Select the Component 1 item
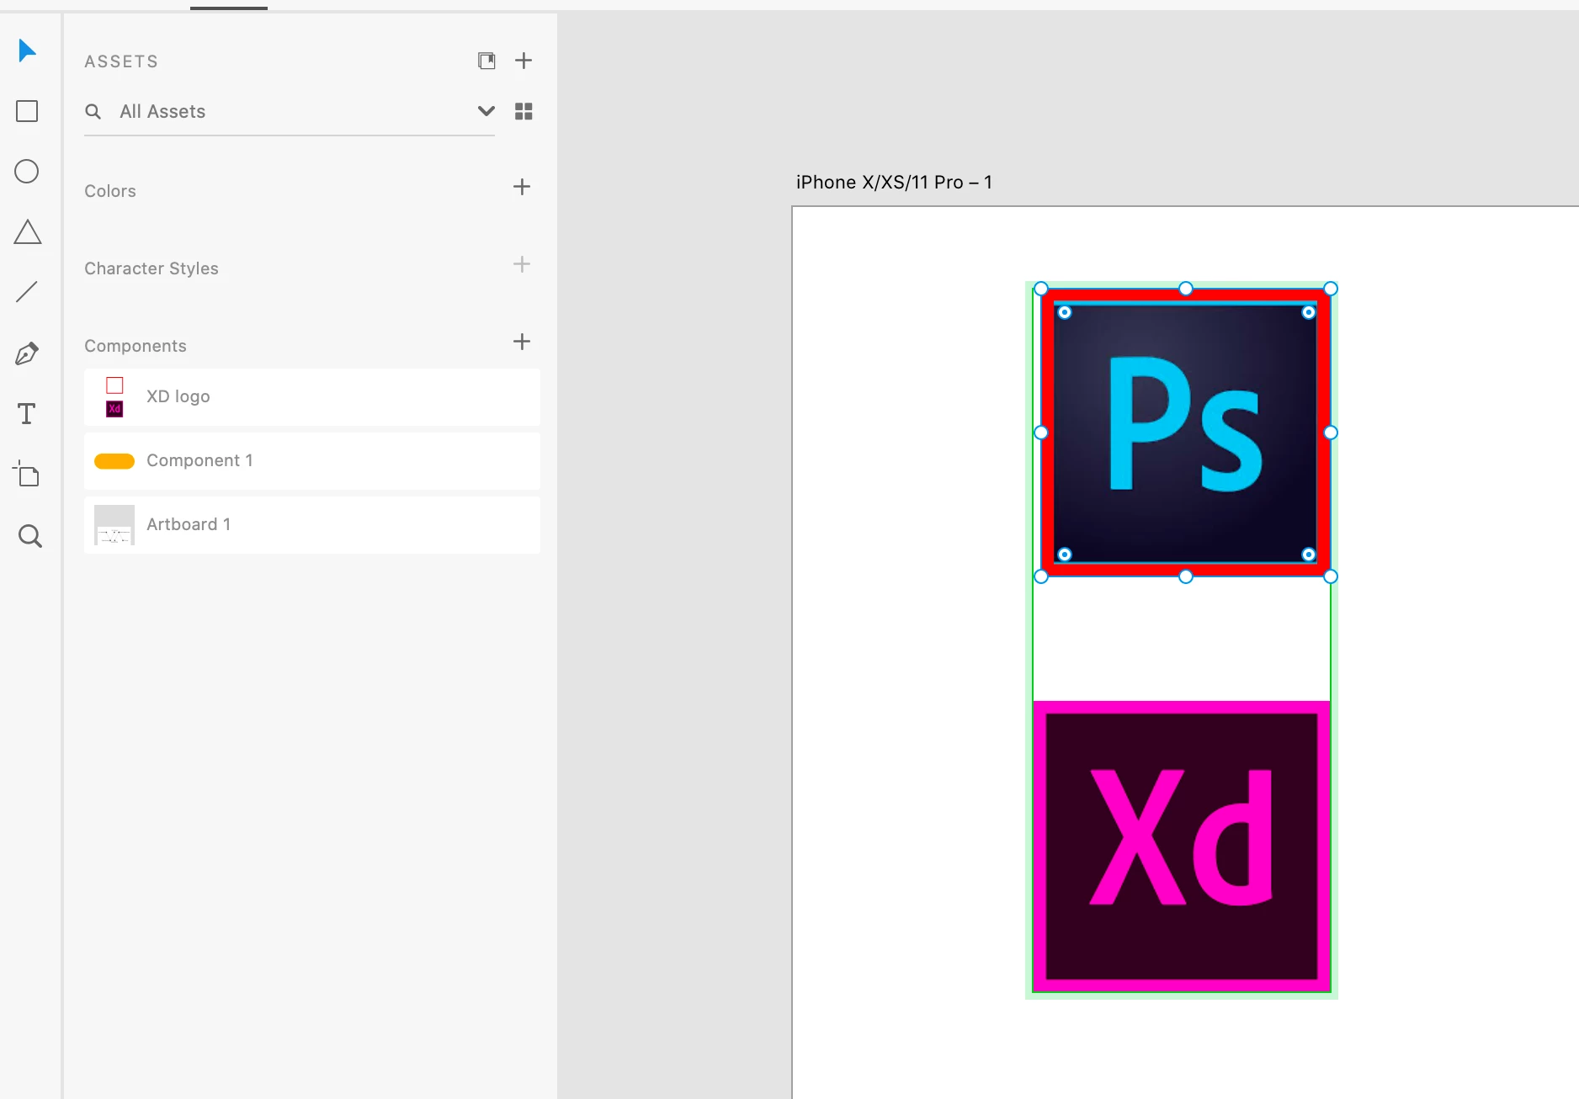The height and width of the screenshot is (1099, 1579). (312, 461)
